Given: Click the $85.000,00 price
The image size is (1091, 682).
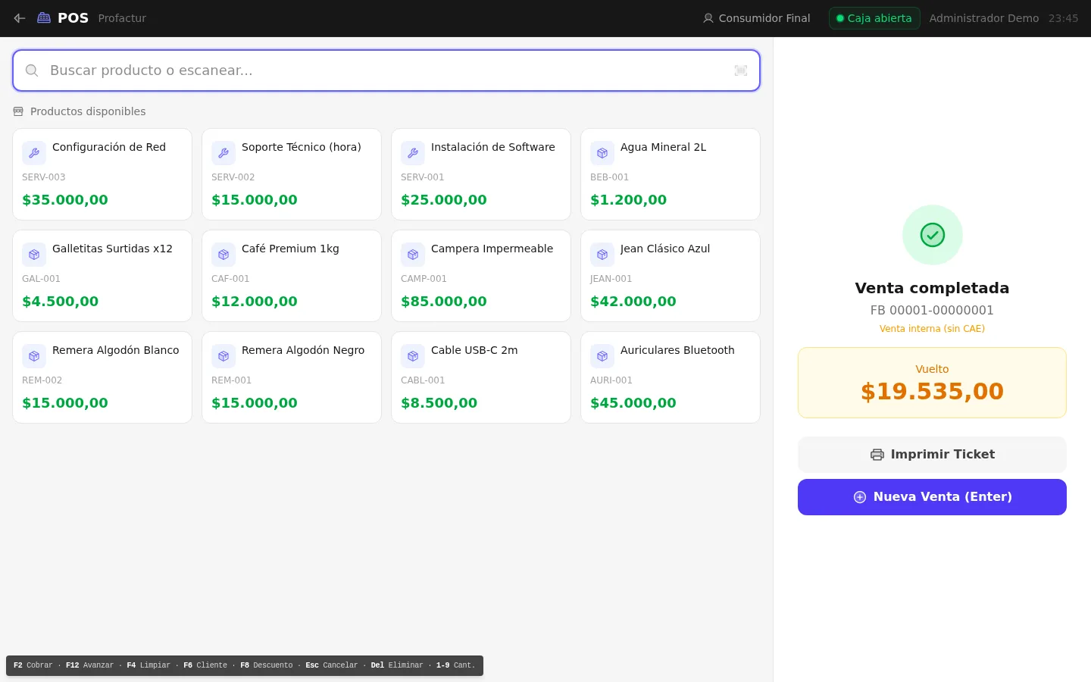Looking at the screenshot, I should 444,302.
